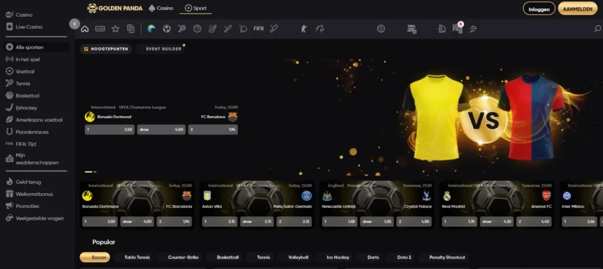Click the Inloggen button
This screenshot has height=269, width=603.
pyautogui.click(x=538, y=8)
